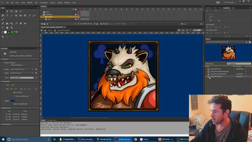Click the Advanced Settings button

point(22,96)
